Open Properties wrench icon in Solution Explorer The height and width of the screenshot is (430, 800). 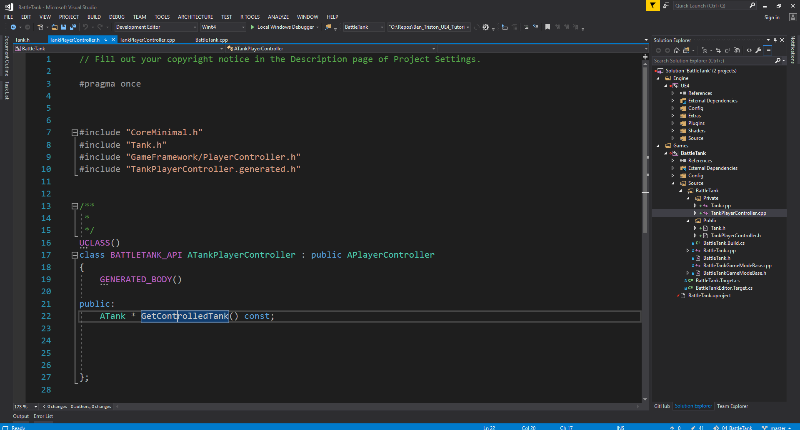point(758,50)
